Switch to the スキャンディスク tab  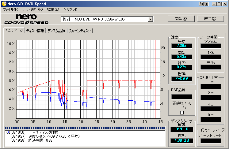(80, 31)
